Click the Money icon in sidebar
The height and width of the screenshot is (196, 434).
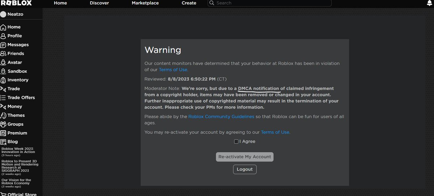tap(3, 106)
